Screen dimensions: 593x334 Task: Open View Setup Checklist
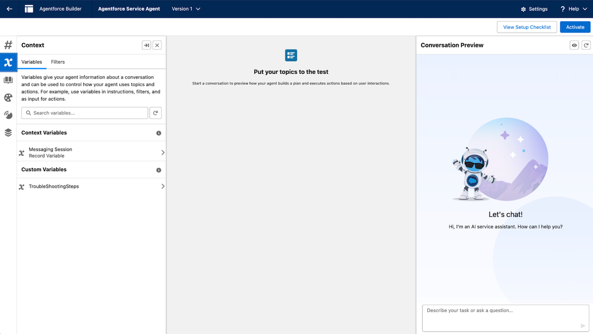click(x=527, y=27)
